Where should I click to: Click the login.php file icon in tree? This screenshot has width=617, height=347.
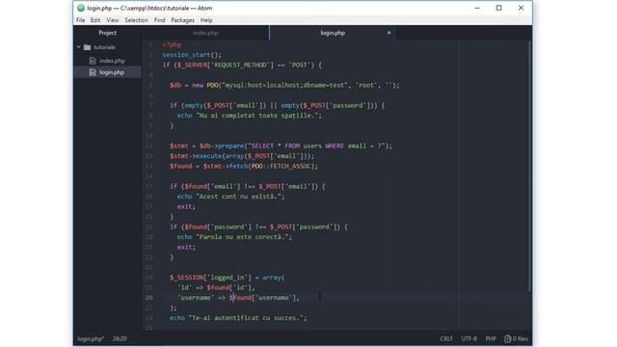[x=93, y=72]
